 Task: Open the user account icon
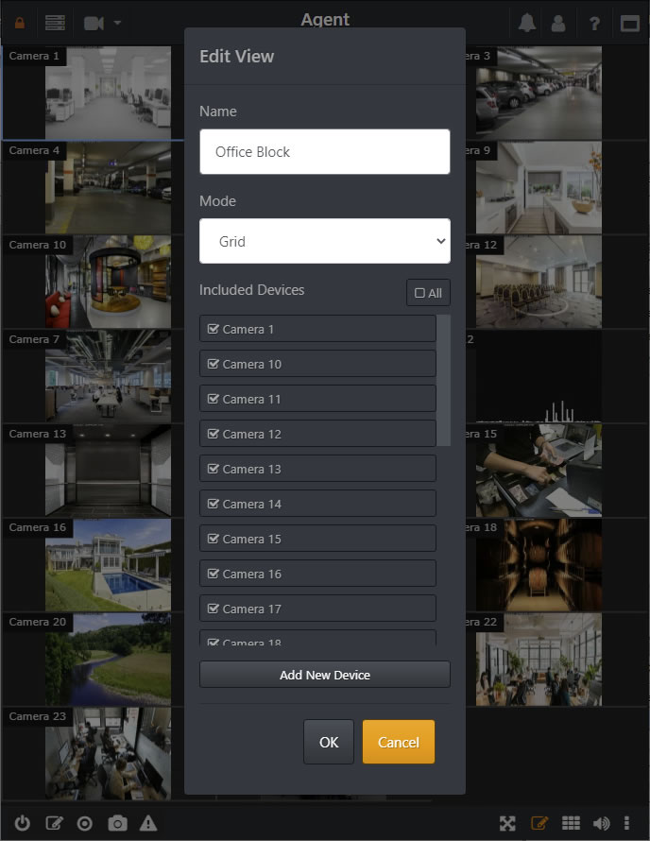point(558,23)
